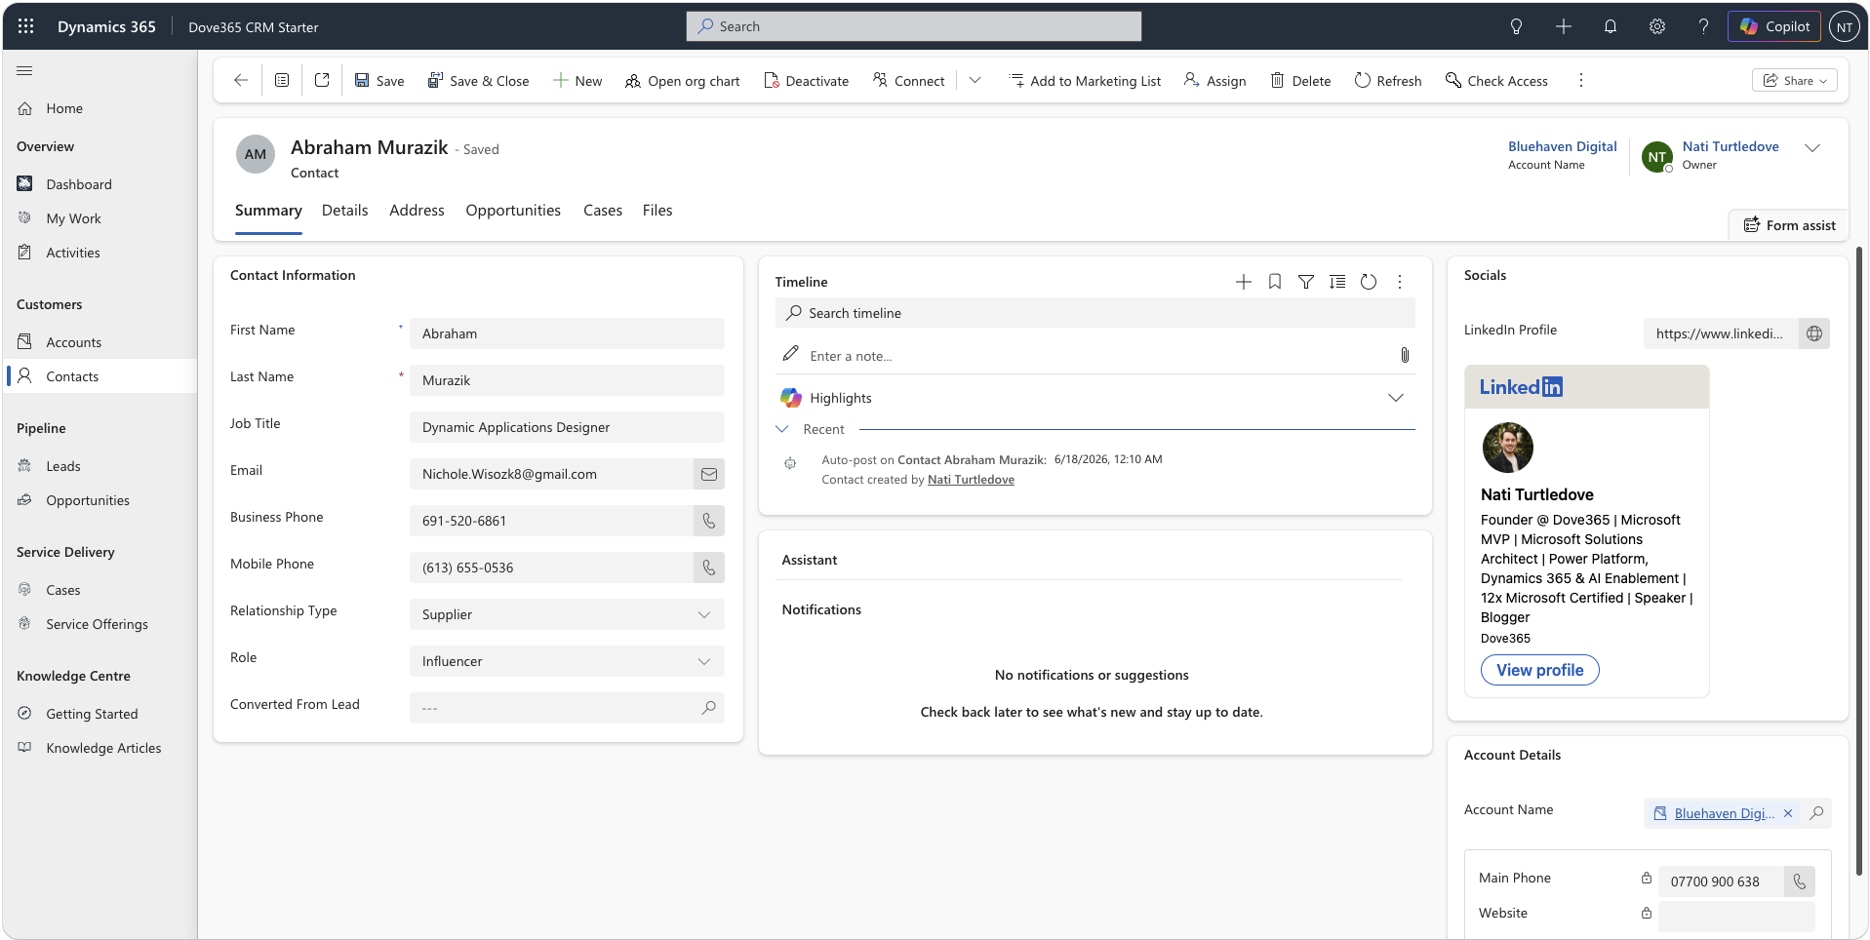Search the Converted From Lead lookup
Viewport: 1870px width, 940px height.
tap(708, 708)
